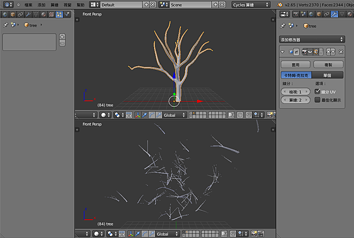This screenshot has height=238, width=354.
Task: Open the 添加修改器 add modifier dropdown
Action: point(312,40)
